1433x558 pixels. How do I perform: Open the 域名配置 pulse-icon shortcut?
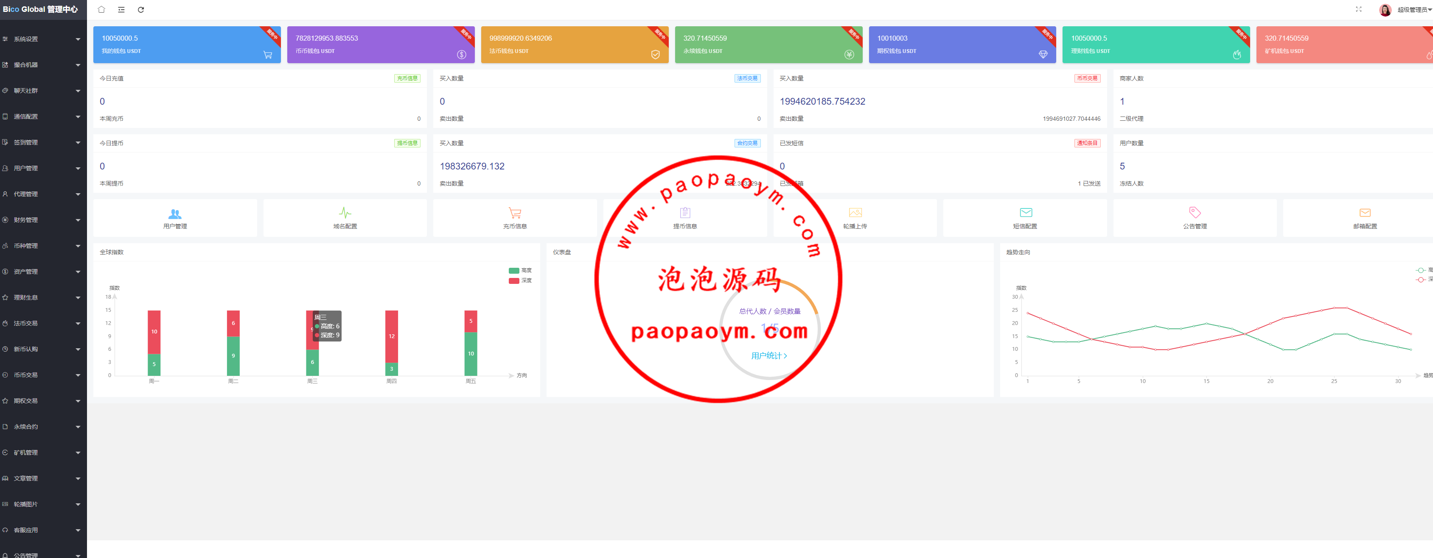click(345, 218)
